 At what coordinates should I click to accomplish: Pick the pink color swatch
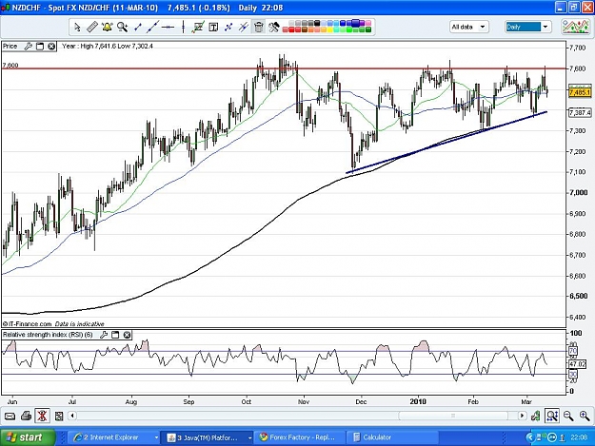368,23
